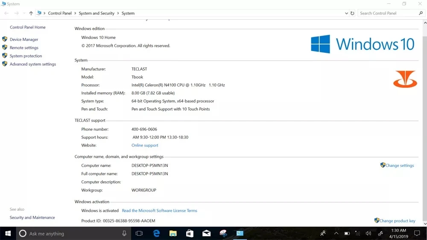The height and width of the screenshot is (240, 427).
Task: Open System protection settings
Action: coord(26,56)
